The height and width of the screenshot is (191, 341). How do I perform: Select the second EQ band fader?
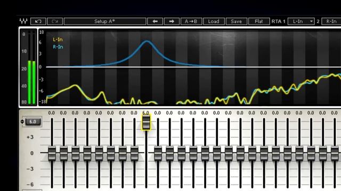point(63,153)
